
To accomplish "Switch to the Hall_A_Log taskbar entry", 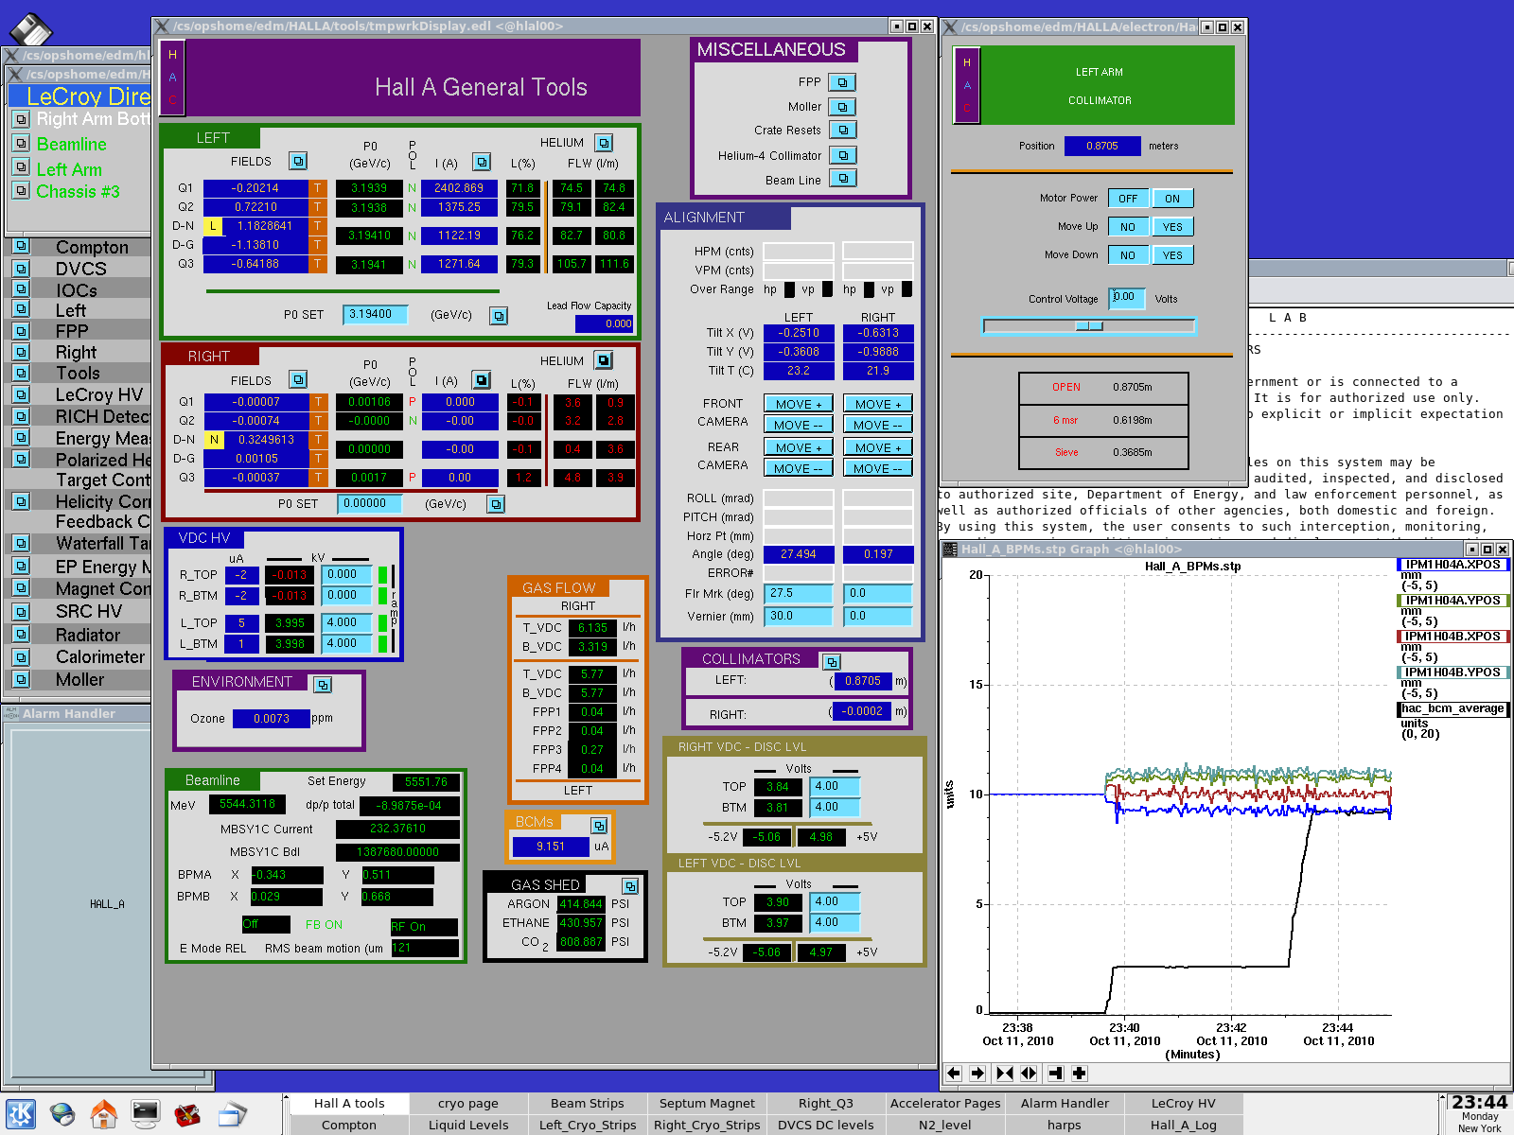I will pos(1184,1125).
